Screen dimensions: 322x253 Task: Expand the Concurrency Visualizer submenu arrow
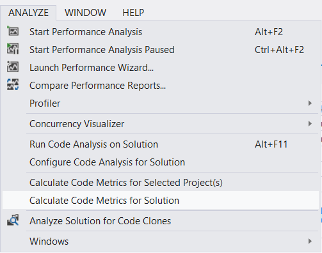tap(310, 124)
